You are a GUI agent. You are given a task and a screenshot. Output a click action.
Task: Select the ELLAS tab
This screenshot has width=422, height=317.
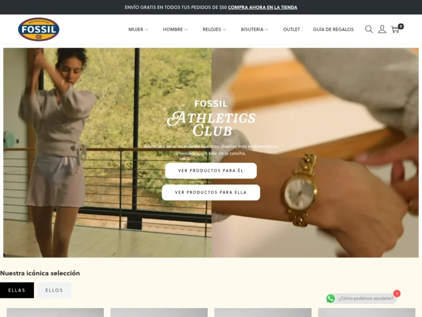[x=17, y=291]
